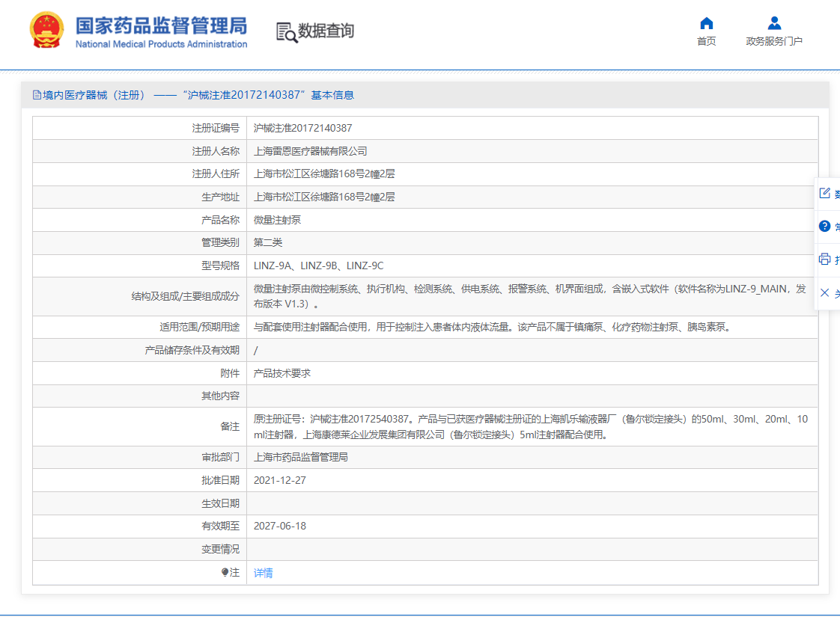Click the X close icon in side panel

click(x=824, y=292)
